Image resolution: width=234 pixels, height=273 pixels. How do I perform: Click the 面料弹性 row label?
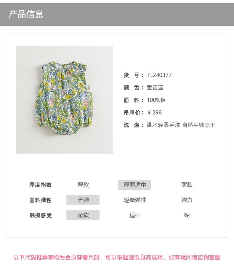click(x=41, y=200)
